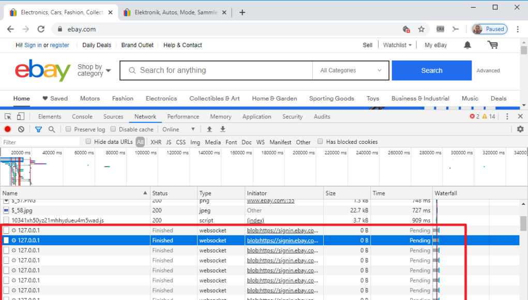
Task: Export HAR with the download arrow
Action: click(x=222, y=129)
